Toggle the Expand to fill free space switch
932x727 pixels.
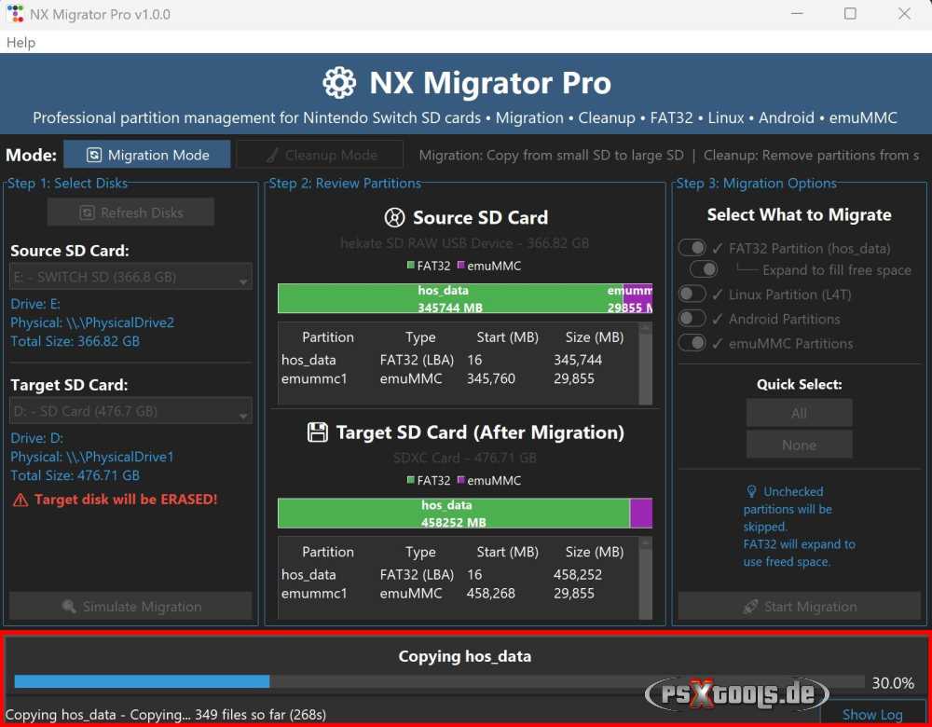coord(705,268)
